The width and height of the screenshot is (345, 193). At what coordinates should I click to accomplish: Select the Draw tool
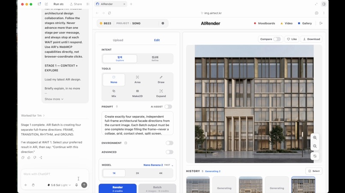(x=161, y=80)
